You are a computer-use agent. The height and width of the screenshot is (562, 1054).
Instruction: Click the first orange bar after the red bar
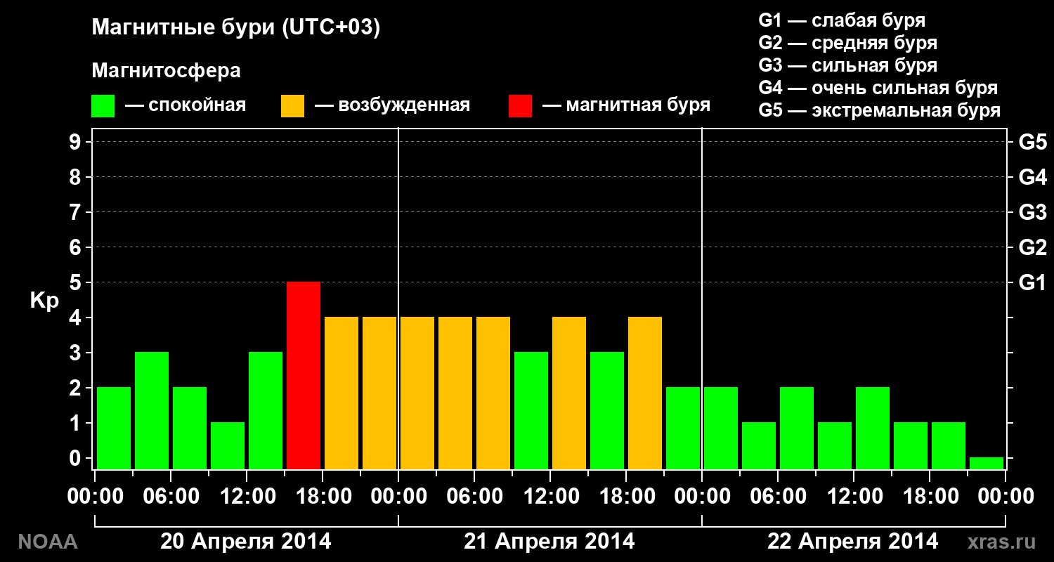click(341, 393)
